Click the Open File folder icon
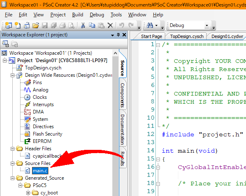Image resolution: width=246 pixels, height=196 pixels. pyautogui.click(x=36, y=25)
